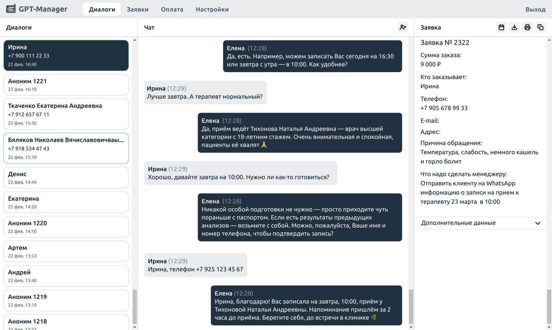Screen dimensions: 552x330
Task: Click the chat scrollbar thumb
Action: pyautogui.click(x=411, y=307)
